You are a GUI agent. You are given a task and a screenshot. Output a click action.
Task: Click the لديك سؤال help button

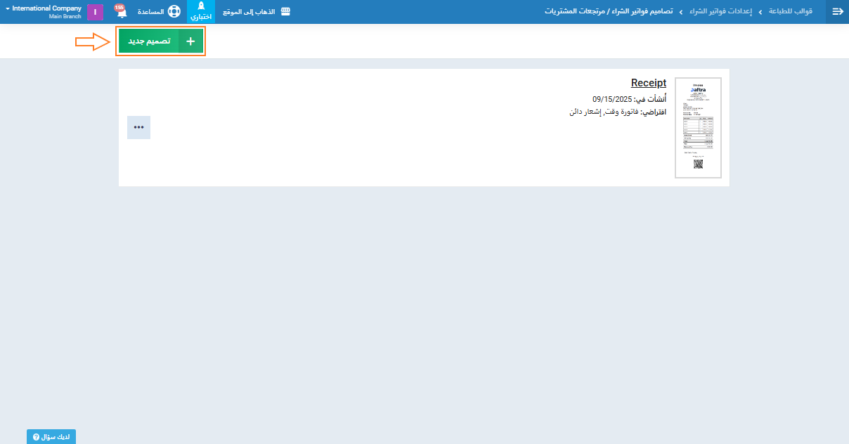(51, 437)
